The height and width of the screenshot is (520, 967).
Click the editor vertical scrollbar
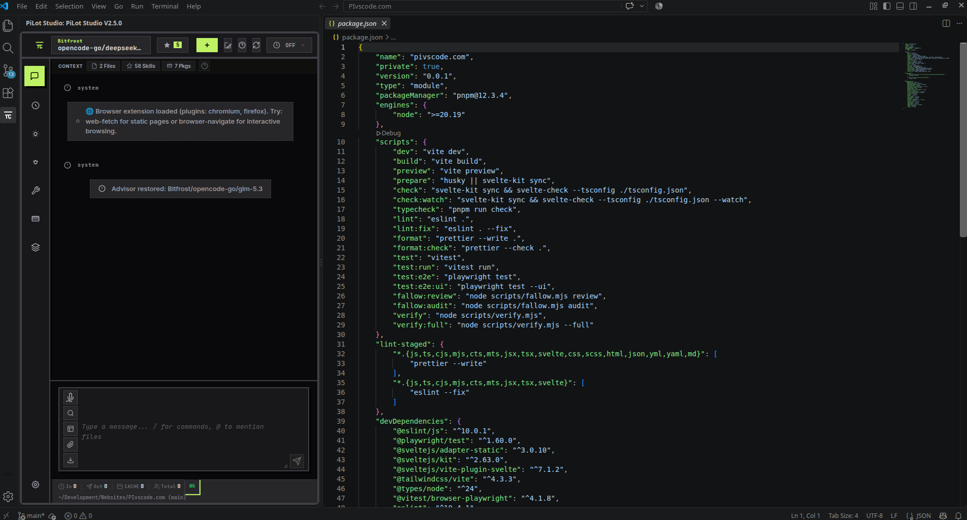tap(963, 140)
